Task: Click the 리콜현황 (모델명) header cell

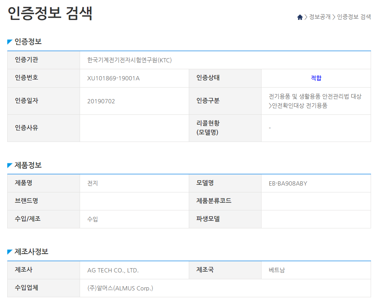Action: click(208, 128)
